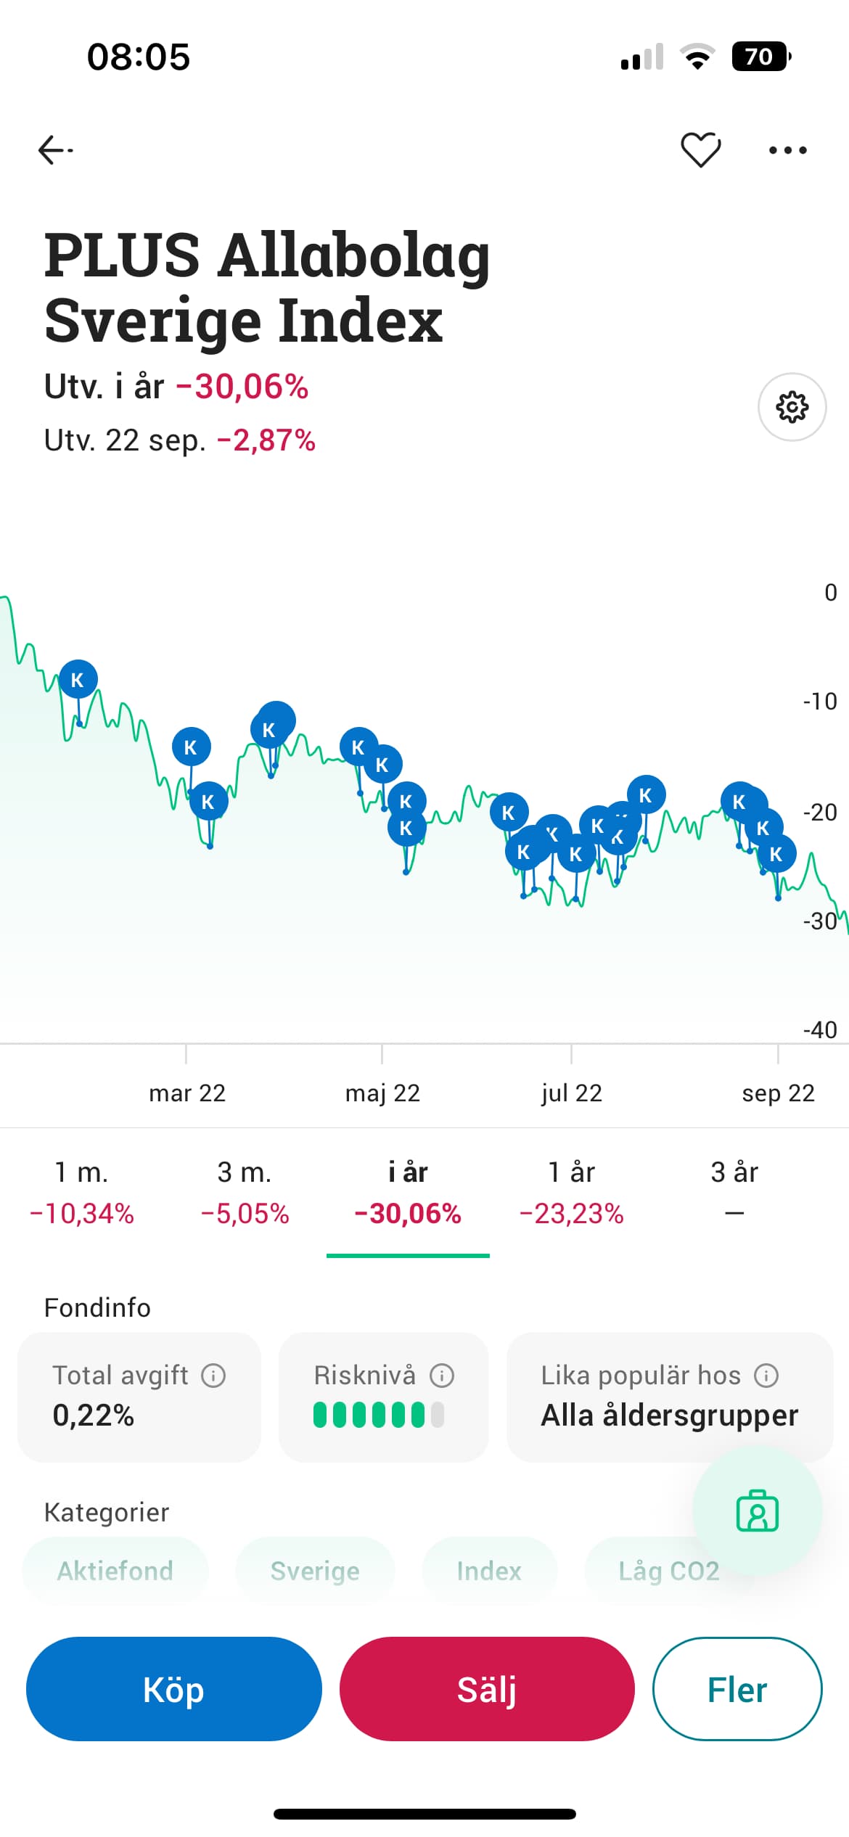Screen dimensions: 849x1837
Task: Open chart settings gear icon
Action: (792, 407)
